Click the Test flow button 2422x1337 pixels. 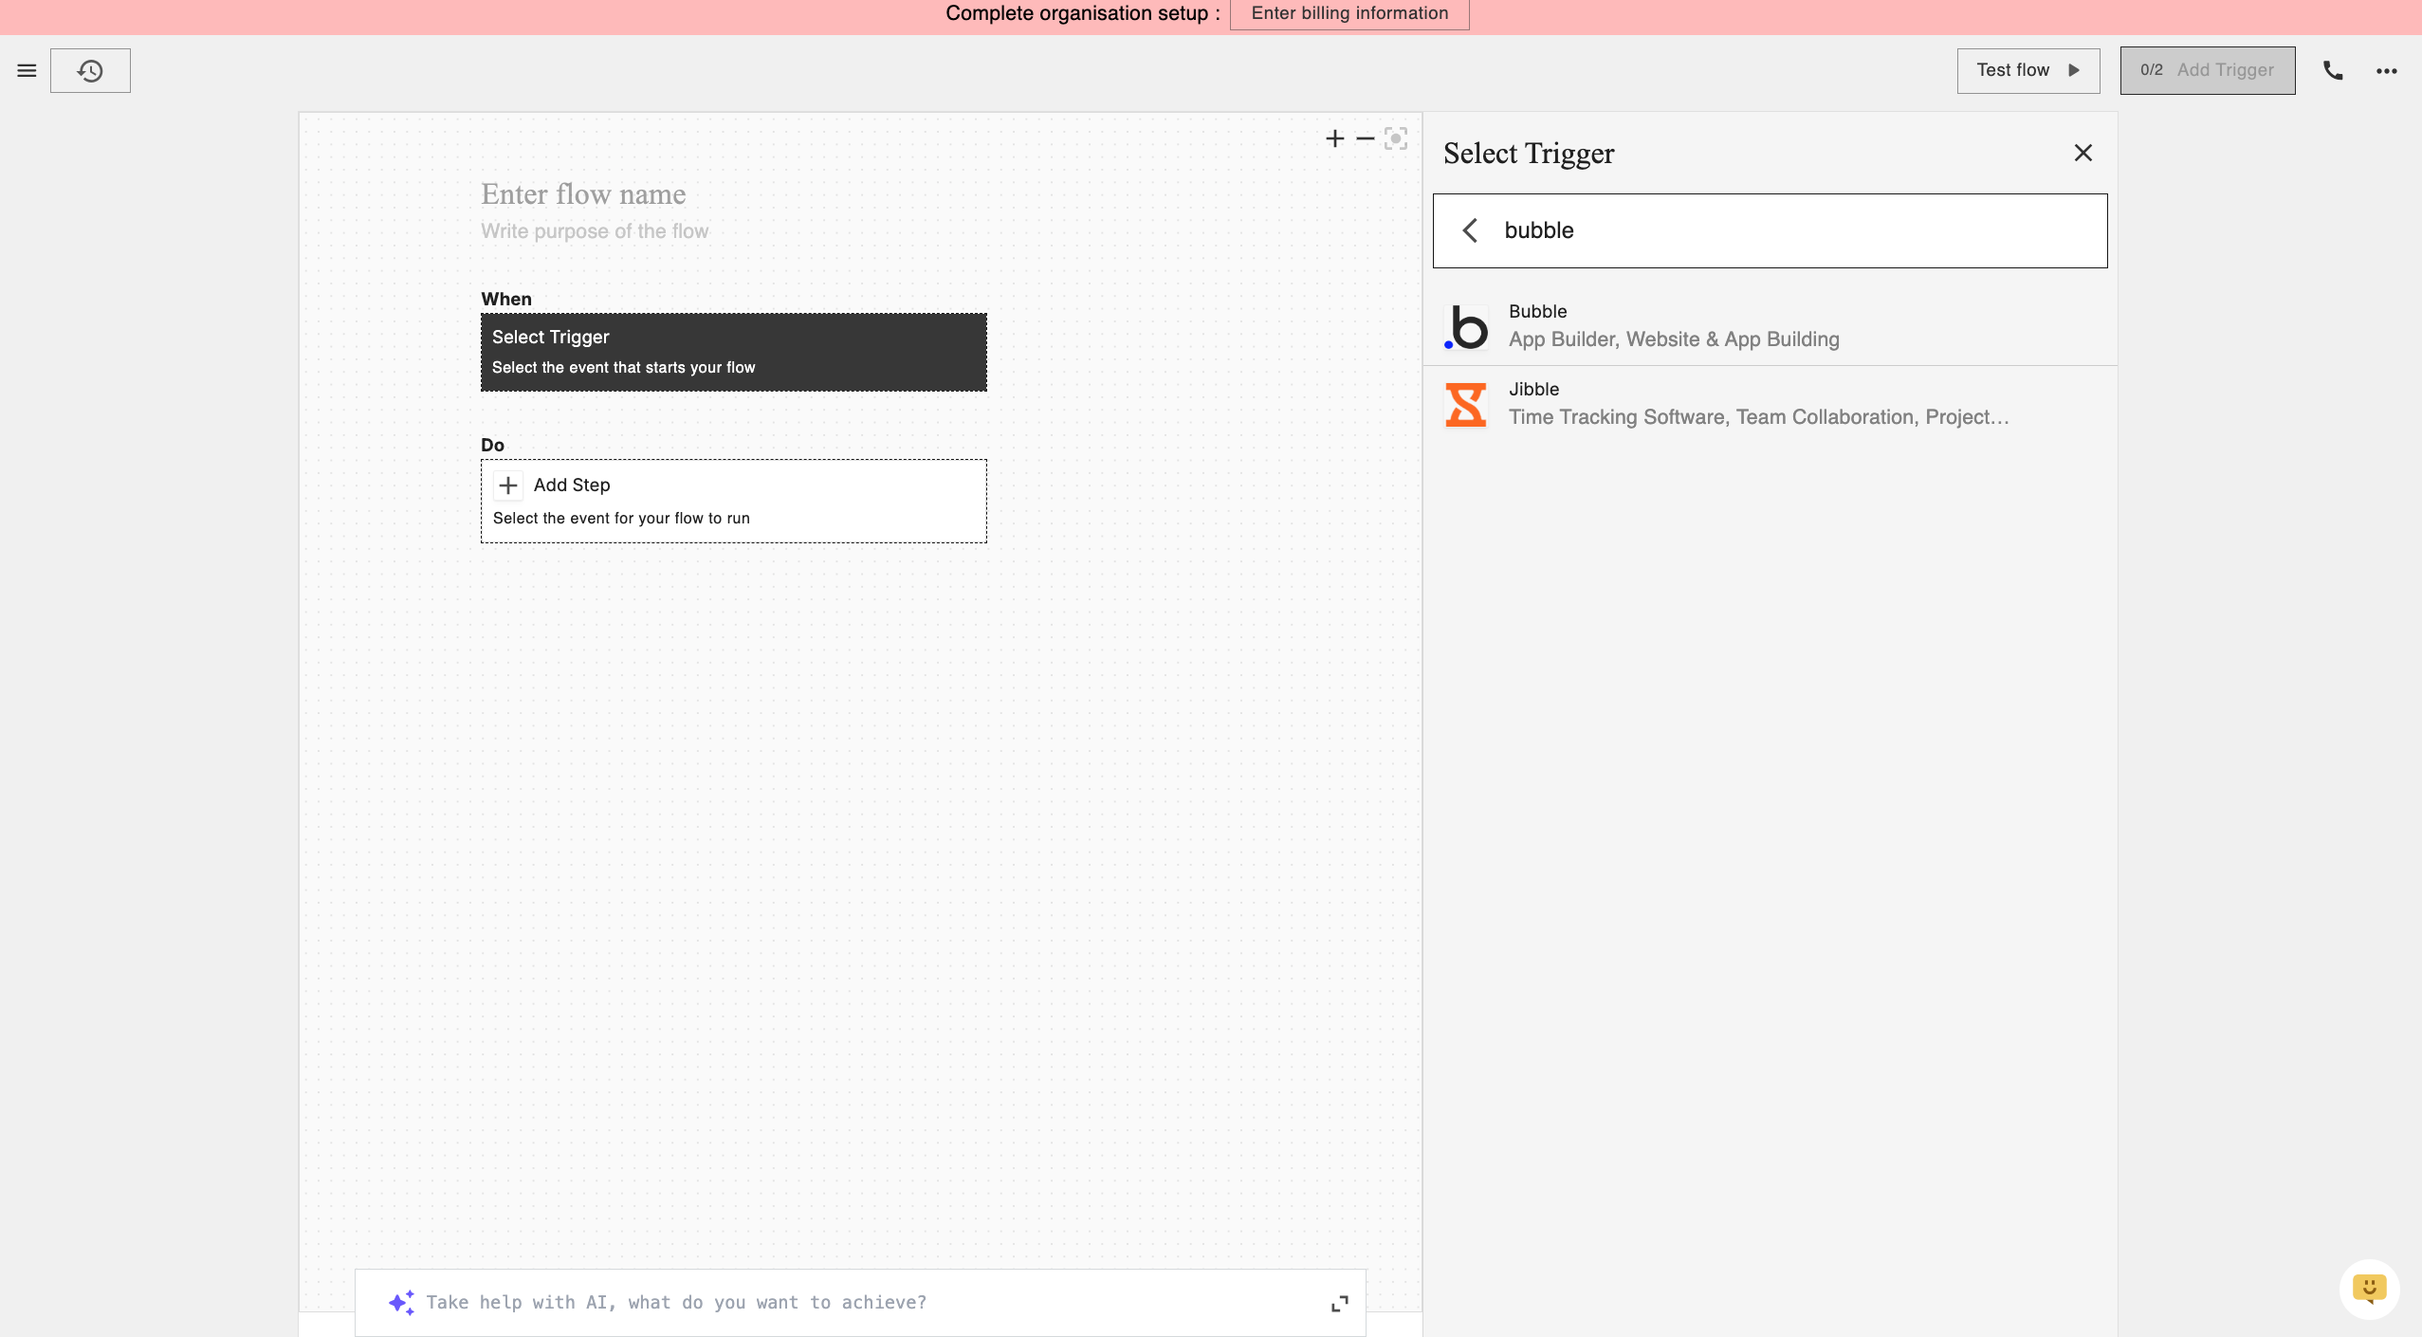pos(2028,70)
